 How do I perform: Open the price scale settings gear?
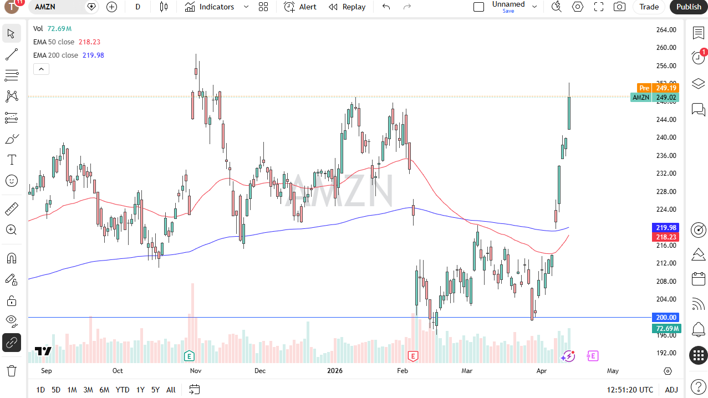click(668, 371)
